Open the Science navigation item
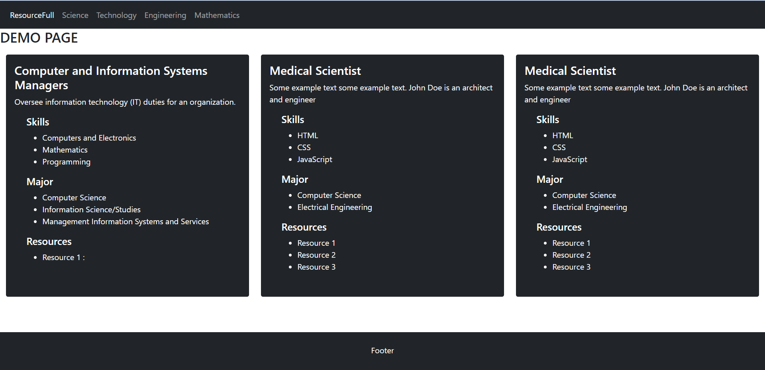This screenshot has height=370, width=765. coord(75,15)
